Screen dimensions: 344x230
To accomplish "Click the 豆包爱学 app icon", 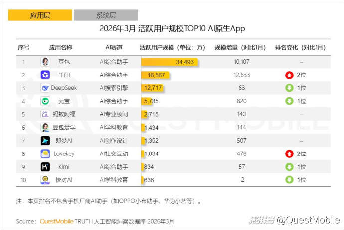I will tap(45, 127).
